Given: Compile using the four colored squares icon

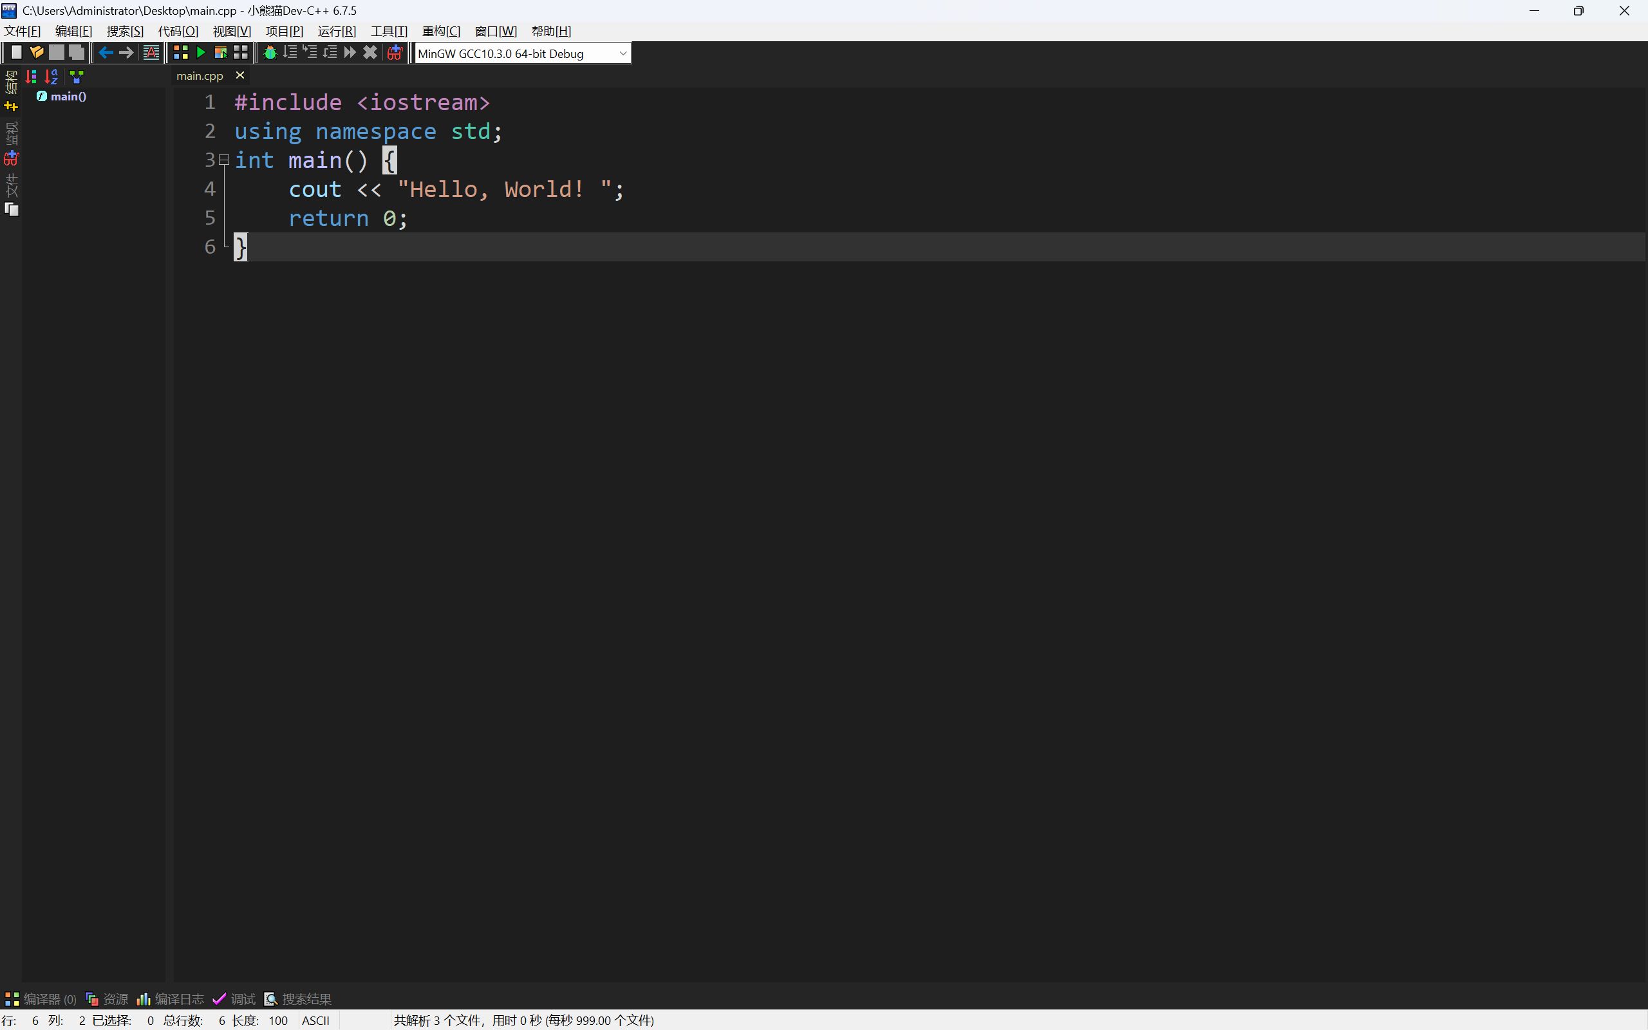Looking at the screenshot, I should [x=180, y=52].
